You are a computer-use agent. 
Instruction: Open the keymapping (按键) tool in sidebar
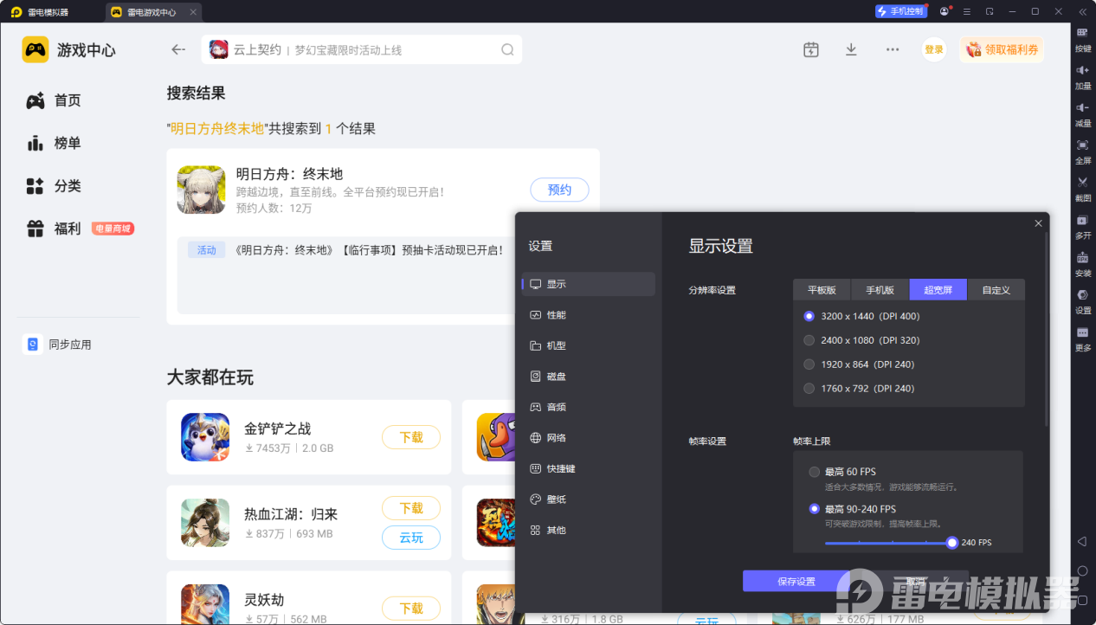(1082, 33)
